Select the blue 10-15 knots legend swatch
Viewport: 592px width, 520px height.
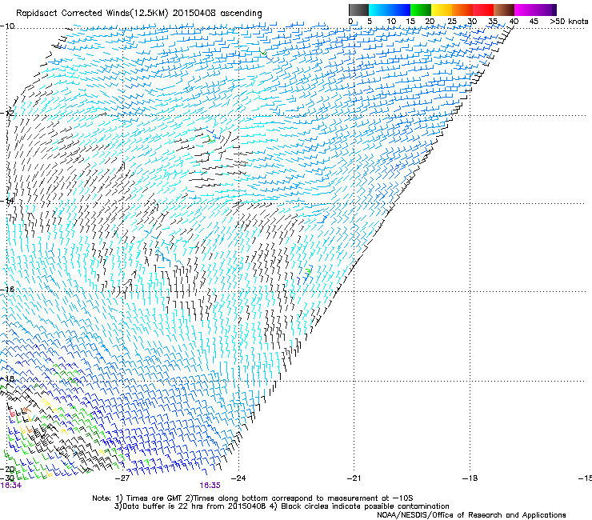pyautogui.click(x=400, y=10)
